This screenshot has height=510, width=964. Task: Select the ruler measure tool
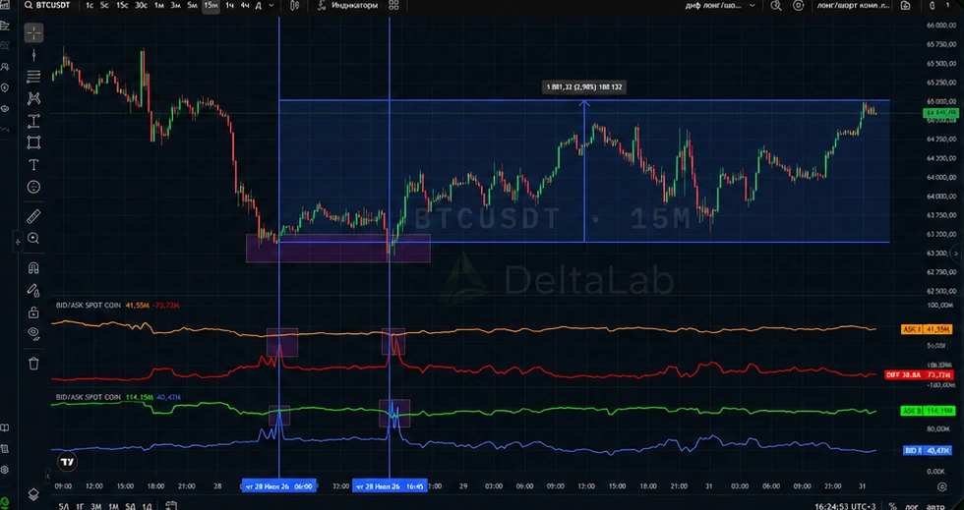click(33, 216)
